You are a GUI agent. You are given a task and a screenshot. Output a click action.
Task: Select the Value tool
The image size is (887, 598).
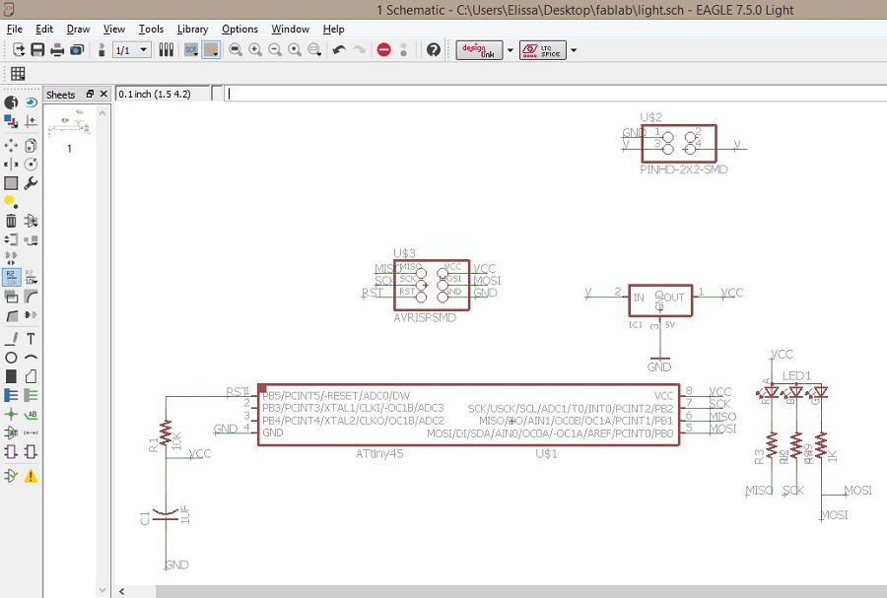point(31,277)
